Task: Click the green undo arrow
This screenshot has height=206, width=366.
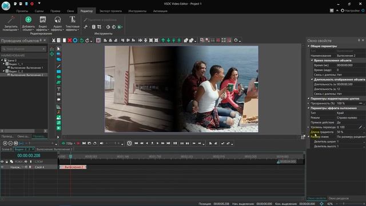Action: 81,41
